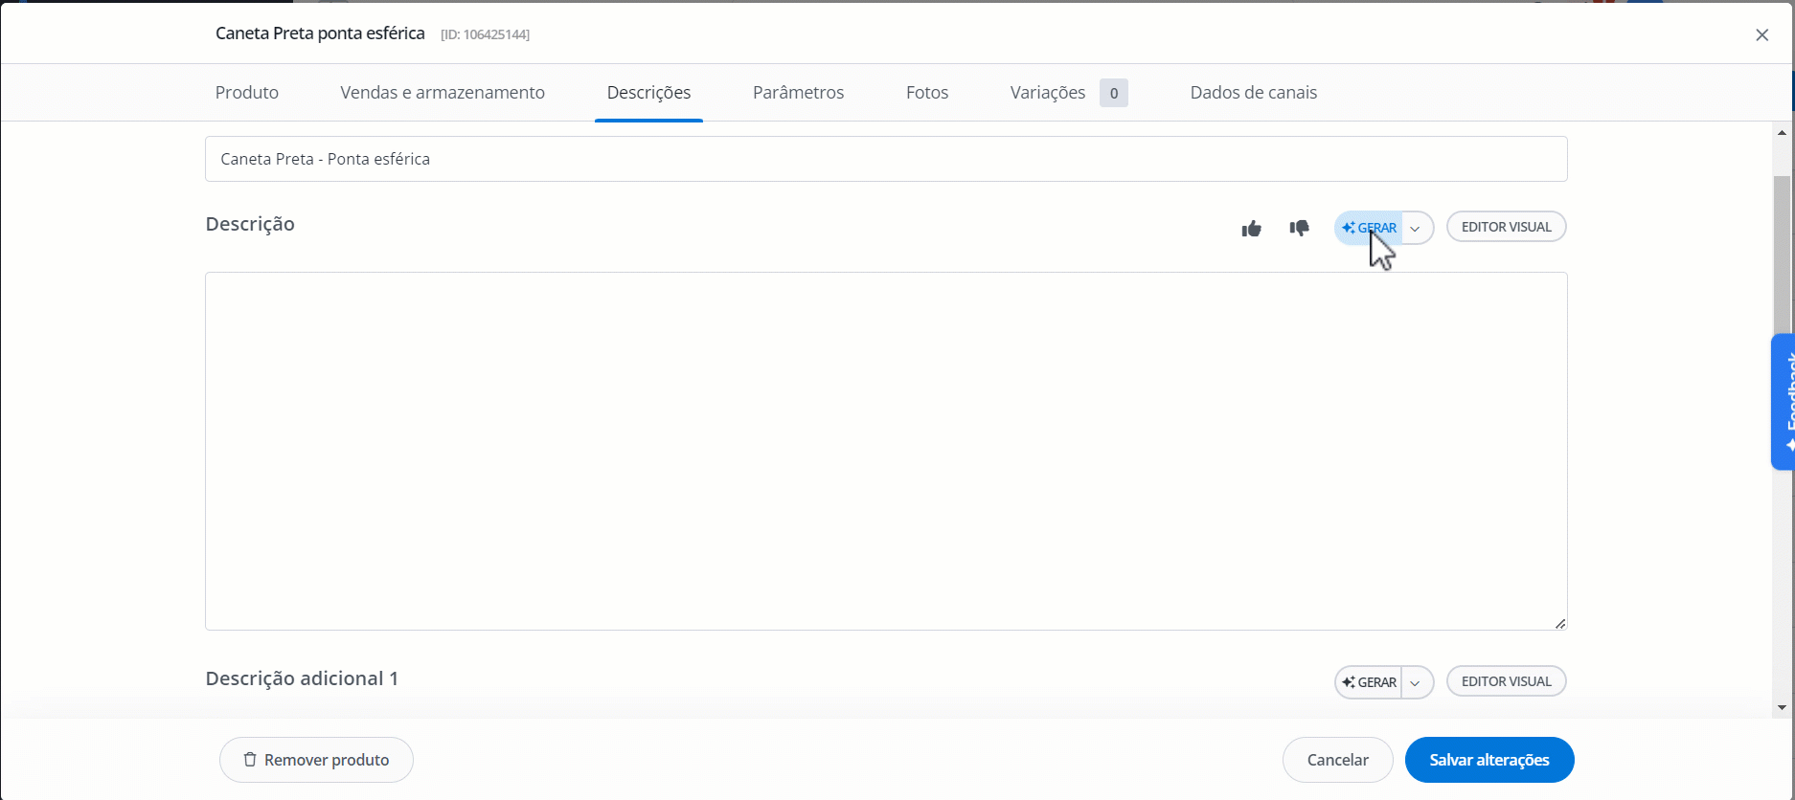The height and width of the screenshot is (800, 1795).
Task: Open dropdown arrow next to Descrição GERAR
Action: (x=1416, y=228)
